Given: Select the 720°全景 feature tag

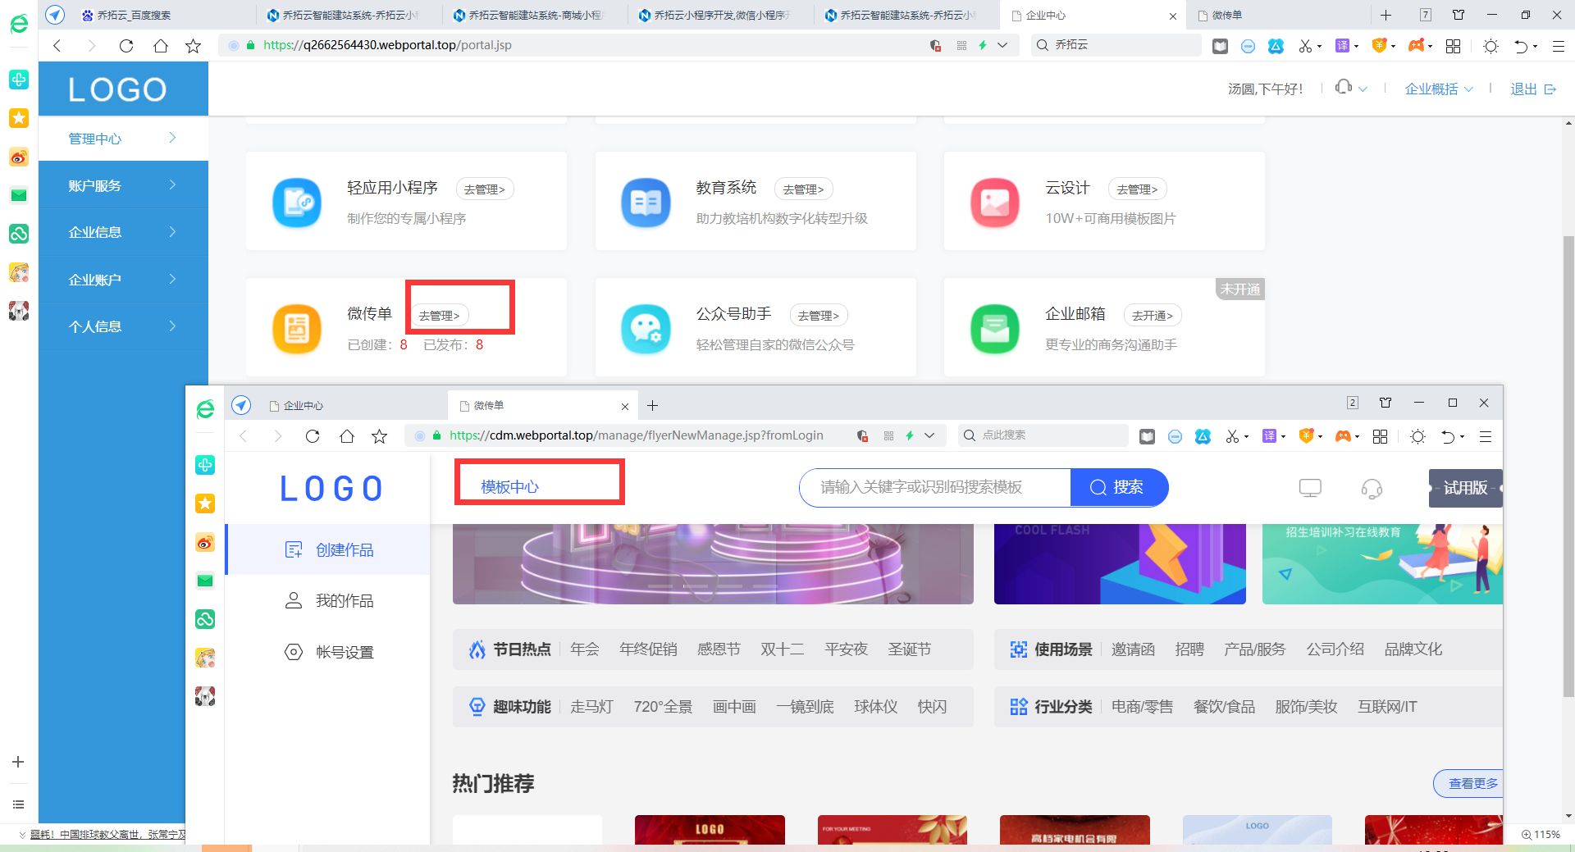Looking at the screenshot, I should click(x=663, y=707).
